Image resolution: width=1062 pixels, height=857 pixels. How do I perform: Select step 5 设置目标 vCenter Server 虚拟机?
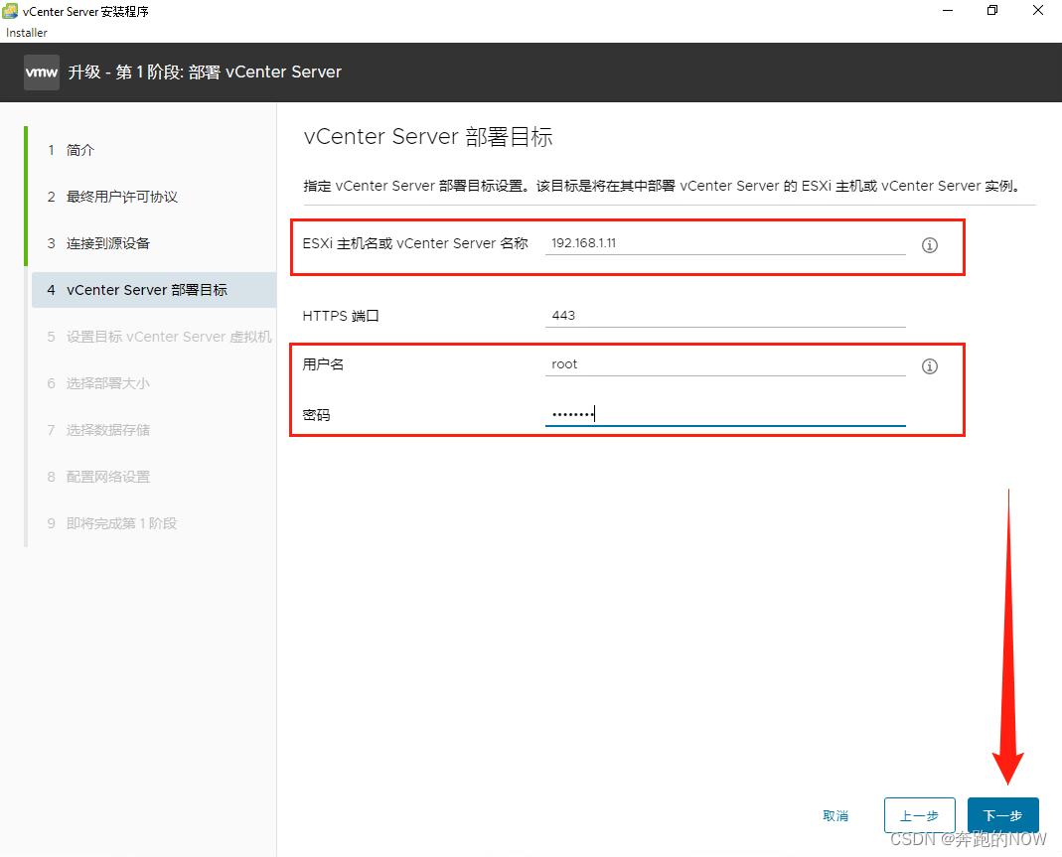coord(159,337)
